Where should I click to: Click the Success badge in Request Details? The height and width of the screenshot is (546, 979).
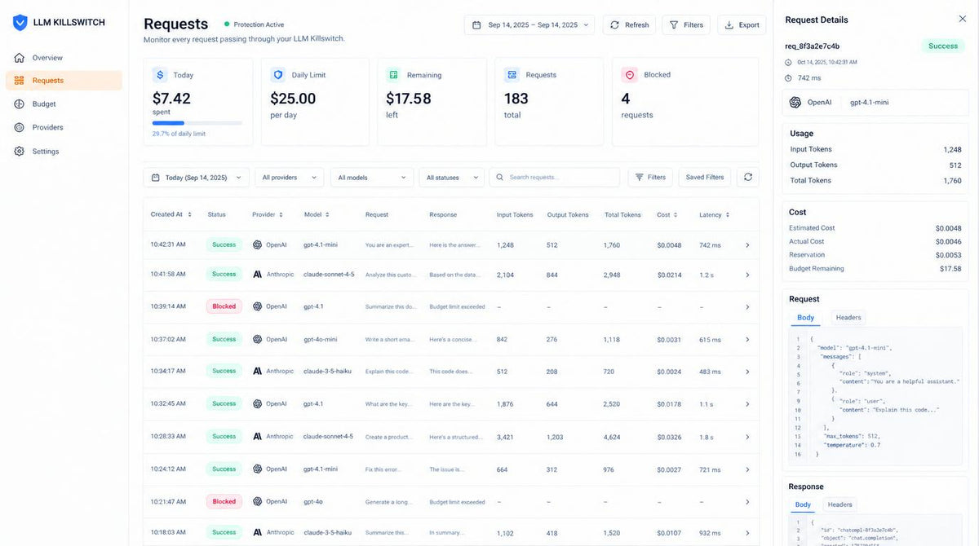click(943, 46)
